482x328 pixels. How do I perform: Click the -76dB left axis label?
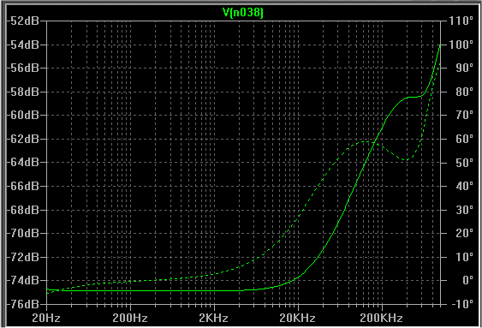[x=23, y=304]
